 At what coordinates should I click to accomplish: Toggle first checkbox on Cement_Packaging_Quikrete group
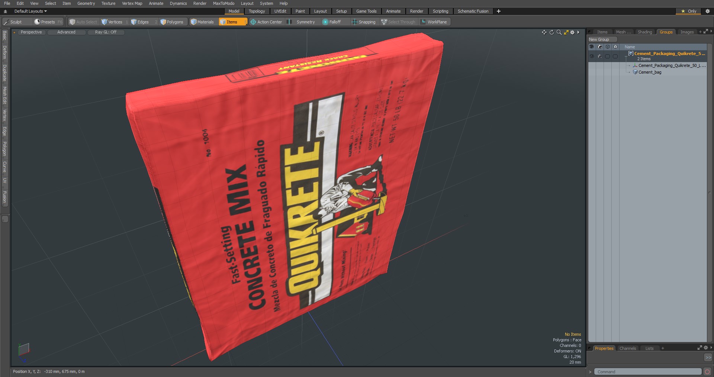click(607, 56)
